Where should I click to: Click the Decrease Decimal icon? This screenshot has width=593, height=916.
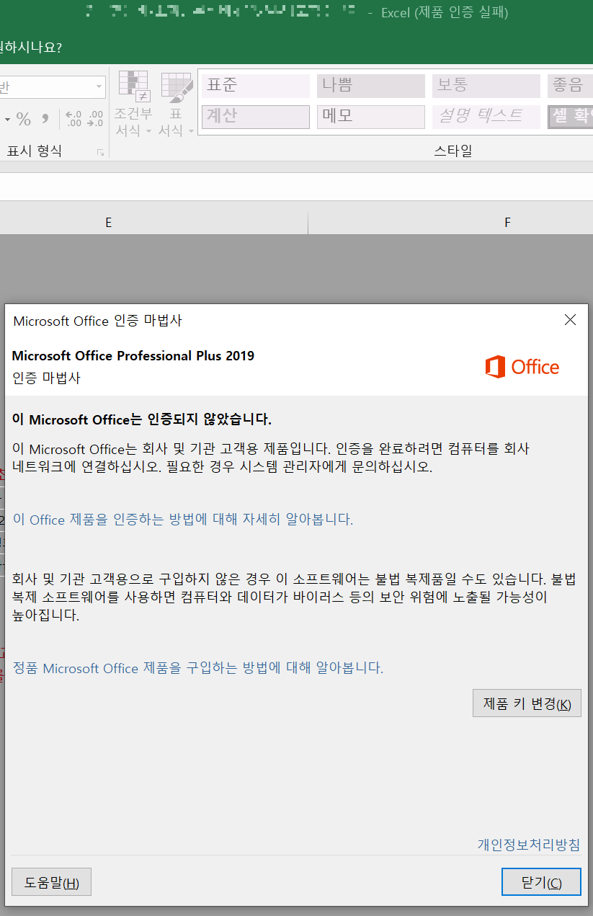tap(94, 118)
